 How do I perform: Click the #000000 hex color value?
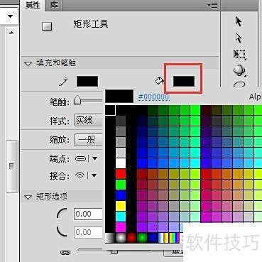[x=153, y=97]
